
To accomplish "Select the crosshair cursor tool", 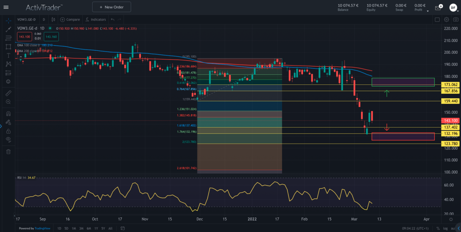I will tap(8, 21).
